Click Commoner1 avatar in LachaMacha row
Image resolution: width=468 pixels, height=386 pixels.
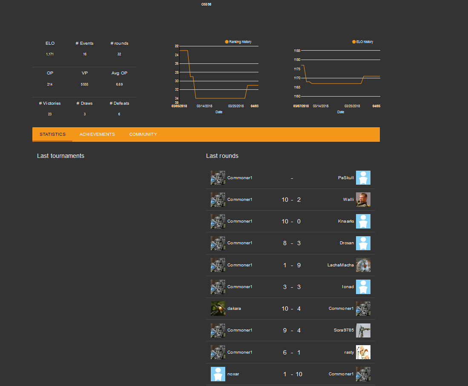tap(218, 265)
